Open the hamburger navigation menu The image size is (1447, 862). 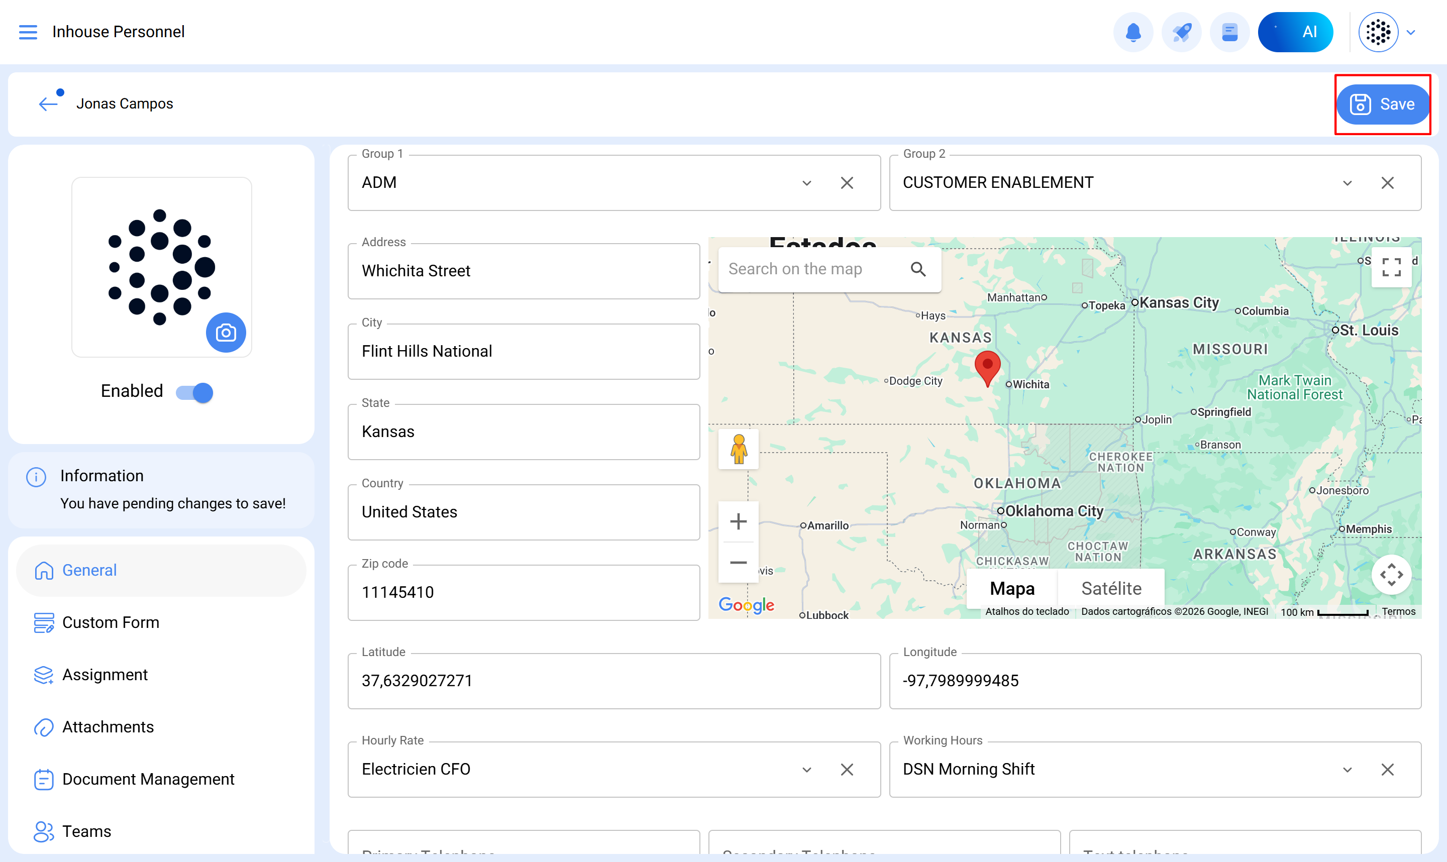tap(28, 32)
